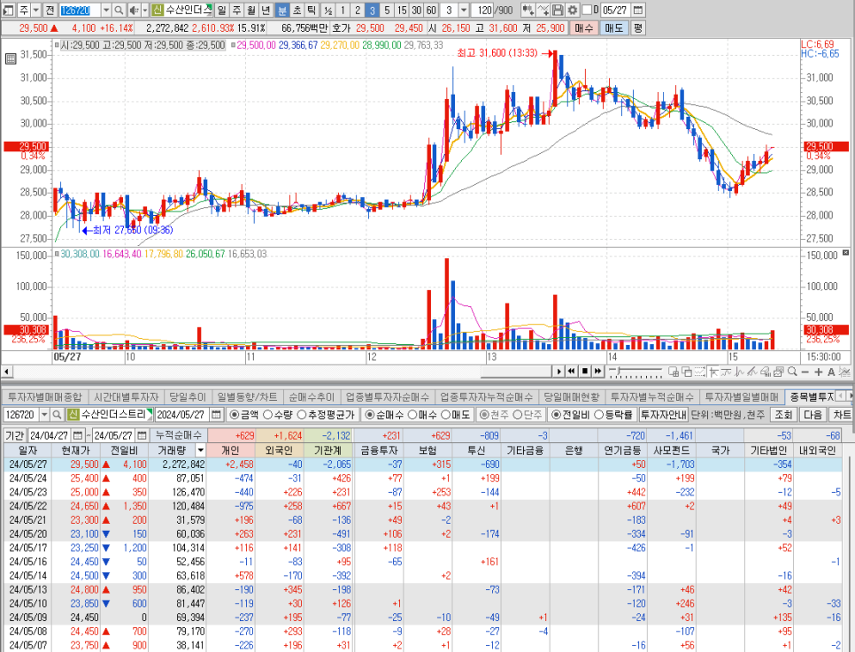This screenshot has width=855, height=652.
Task: Click the minus zoom-out icon under chart
Action: 805,372
